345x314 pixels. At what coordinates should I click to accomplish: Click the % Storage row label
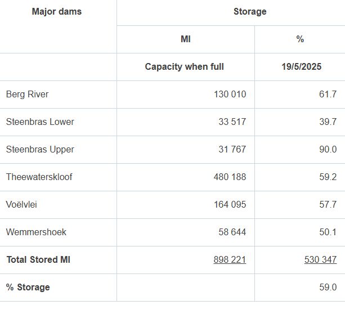(28, 288)
